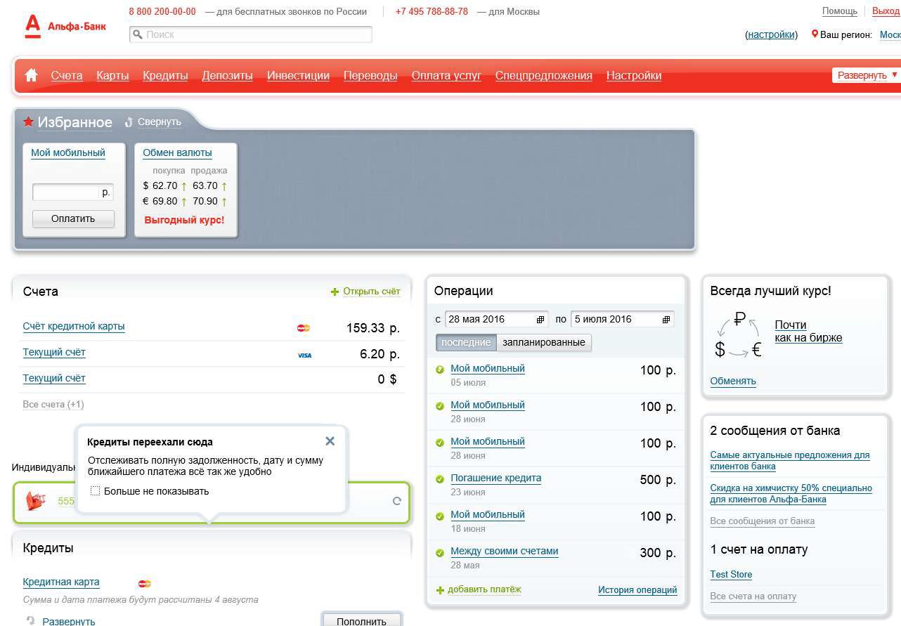901x626 pixels.
Task: Open the Счета menu item
Action: pyautogui.click(x=67, y=75)
